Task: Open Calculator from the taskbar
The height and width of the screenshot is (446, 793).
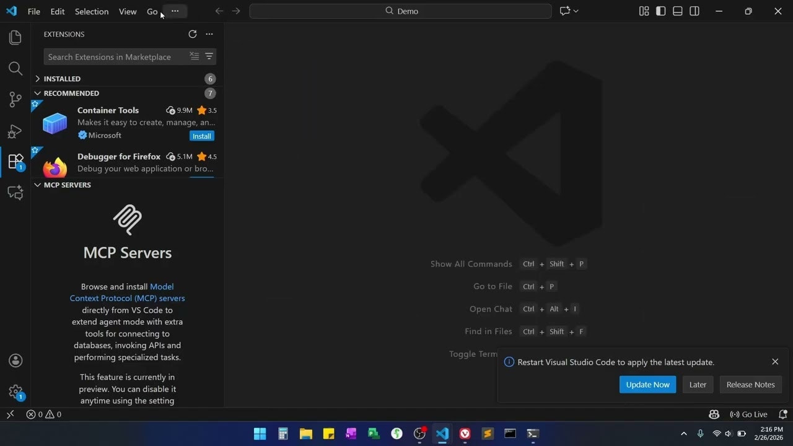Action: 283,434
